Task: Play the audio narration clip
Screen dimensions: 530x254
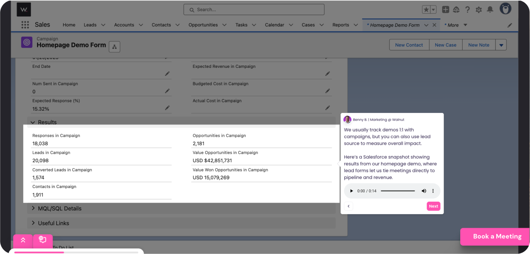Action: click(x=351, y=191)
